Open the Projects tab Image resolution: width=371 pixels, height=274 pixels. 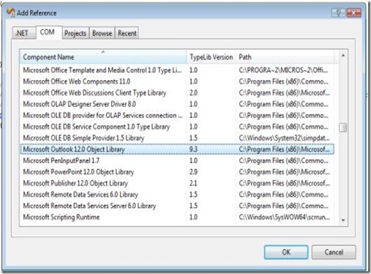click(75, 34)
